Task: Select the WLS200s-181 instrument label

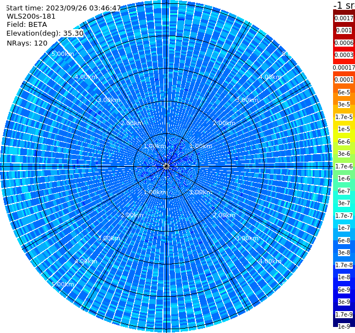Action: pyautogui.click(x=31, y=16)
